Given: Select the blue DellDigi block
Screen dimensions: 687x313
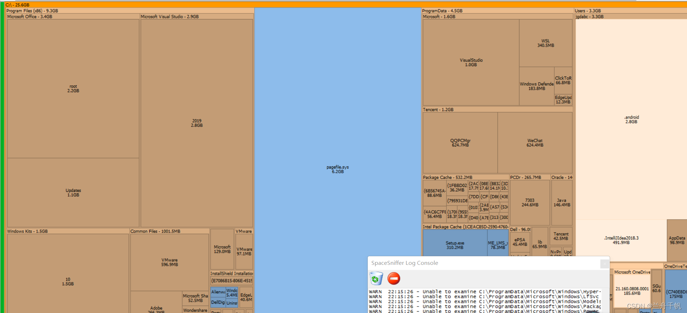Looking at the screenshot, I should click(218, 303).
